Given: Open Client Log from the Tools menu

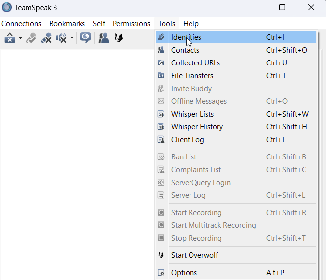Looking at the screenshot, I should (188, 140).
